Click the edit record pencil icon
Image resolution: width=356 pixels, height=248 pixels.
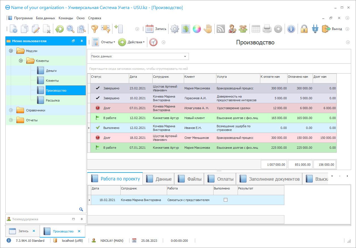point(36,29)
